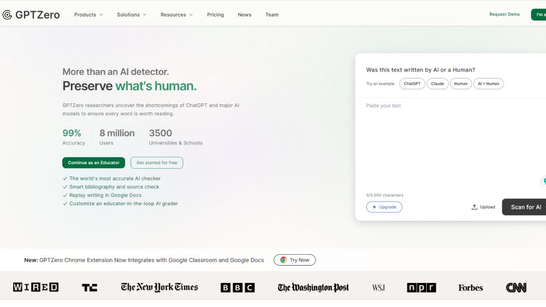Click the GPTZero logo icon
Image resolution: width=546 pixels, height=307 pixels.
[7, 15]
